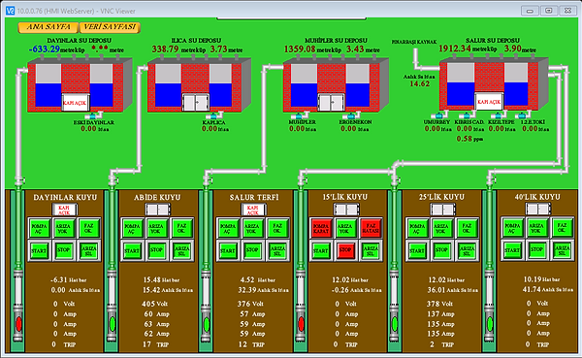Toggle POMPA AÇ indicator in 25'LİK KUYU
582x358 pixels.
(417, 228)
